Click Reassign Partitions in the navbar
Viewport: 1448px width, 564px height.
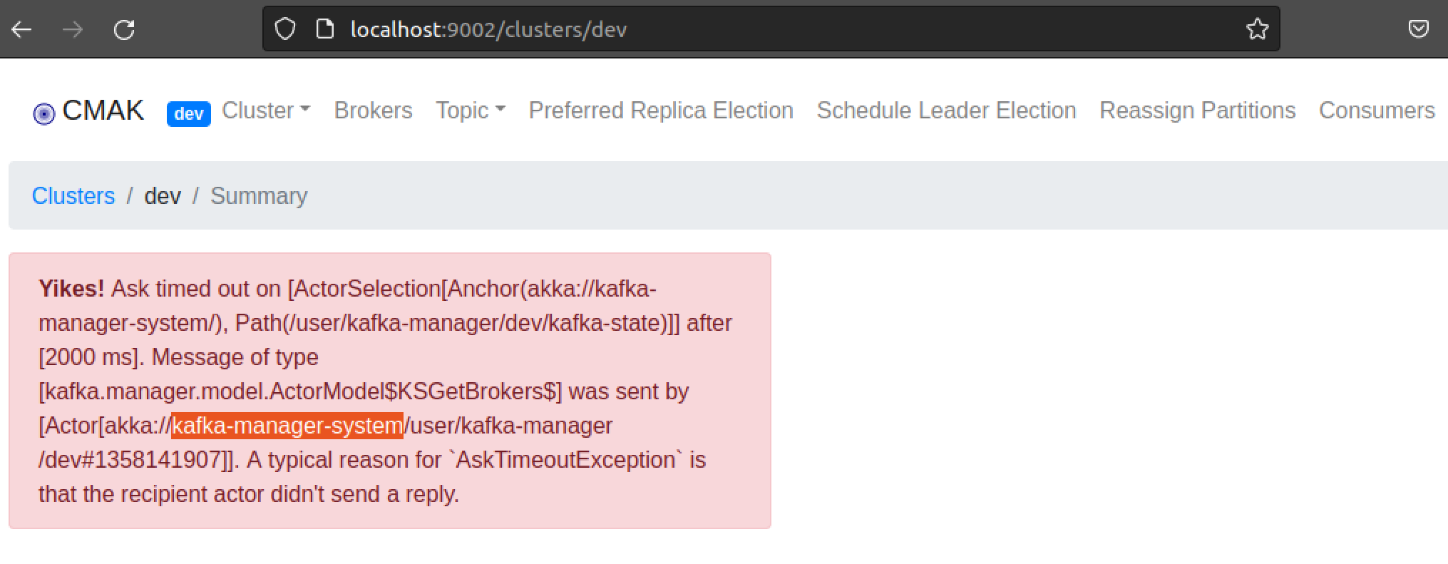pyautogui.click(x=1197, y=111)
